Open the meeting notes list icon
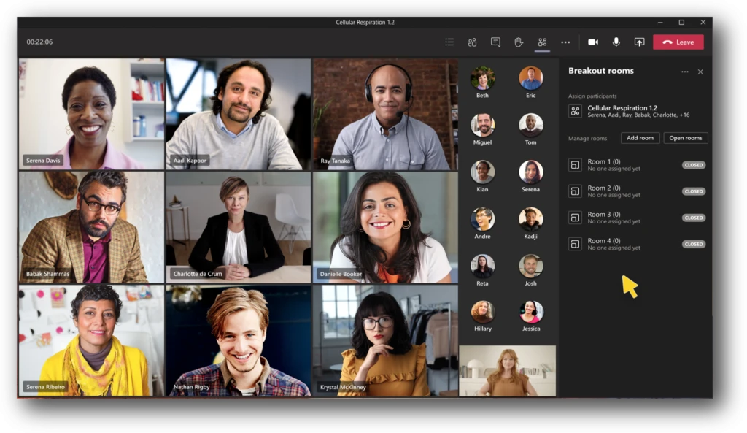The height and width of the screenshot is (433, 747). coord(449,42)
